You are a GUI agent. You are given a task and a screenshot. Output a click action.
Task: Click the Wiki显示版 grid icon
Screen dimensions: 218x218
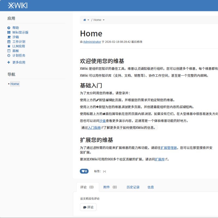pos(9,32)
